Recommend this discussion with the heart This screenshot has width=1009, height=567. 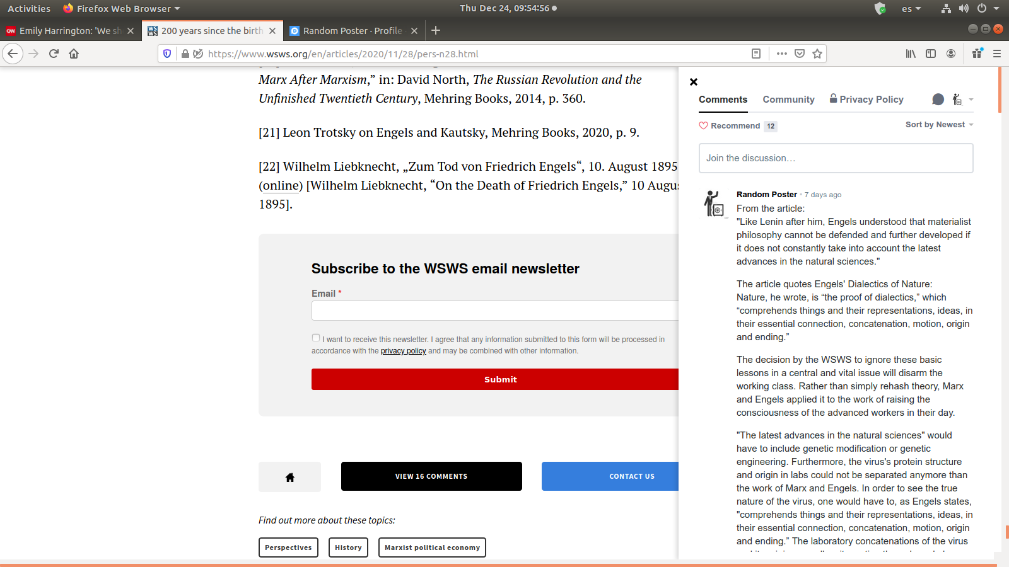[730, 126]
